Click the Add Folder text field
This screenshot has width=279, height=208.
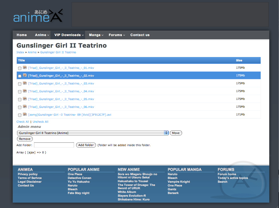point(54,145)
